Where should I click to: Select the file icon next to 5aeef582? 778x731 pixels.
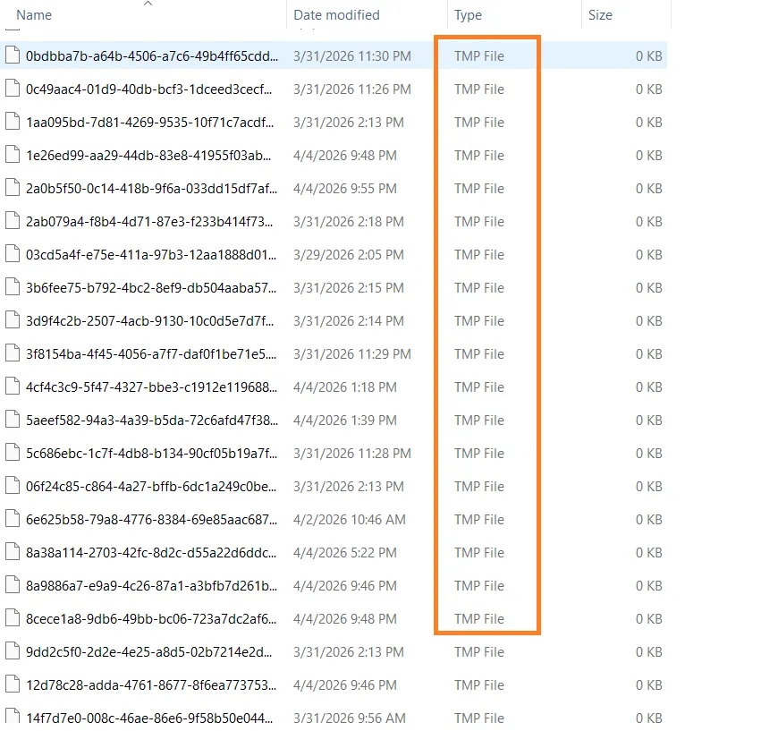coord(10,420)
